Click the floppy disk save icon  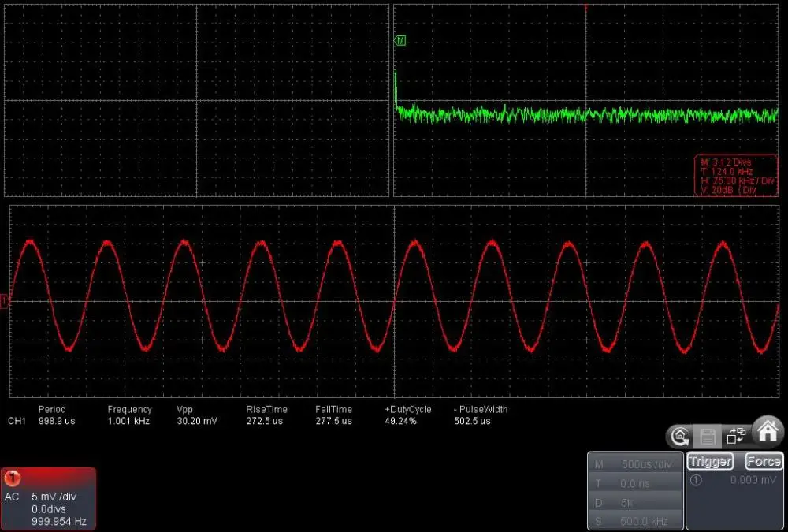(x=708, y=437)
